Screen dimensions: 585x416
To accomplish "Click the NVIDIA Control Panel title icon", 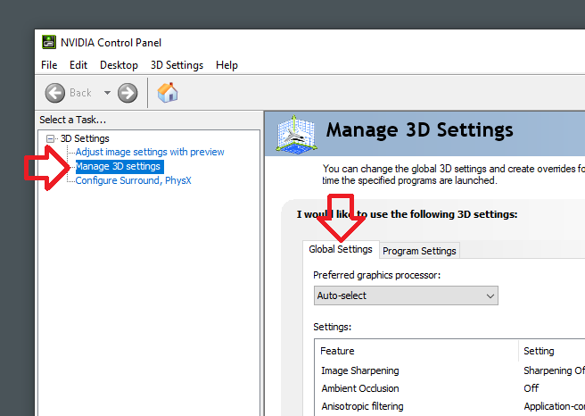I will (49, 42).
